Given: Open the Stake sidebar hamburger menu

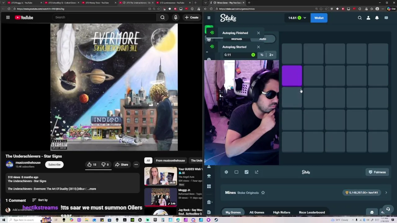Looking at the screenshot, I should tap(209, 18).
